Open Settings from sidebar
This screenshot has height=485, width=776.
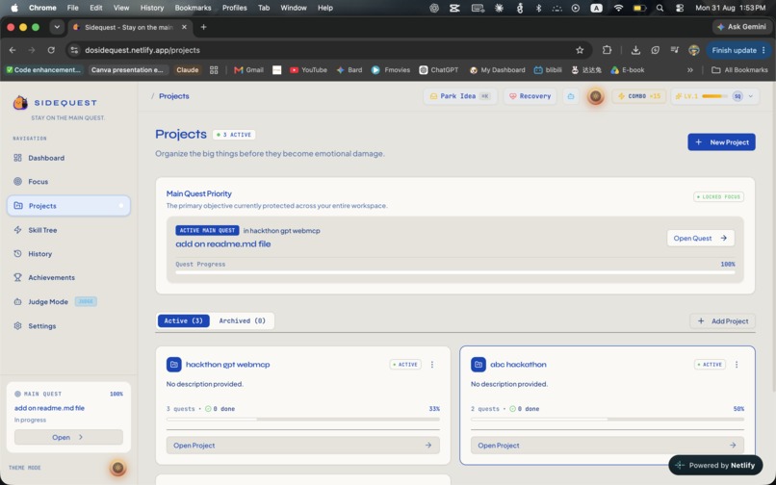tap(41, 326)
